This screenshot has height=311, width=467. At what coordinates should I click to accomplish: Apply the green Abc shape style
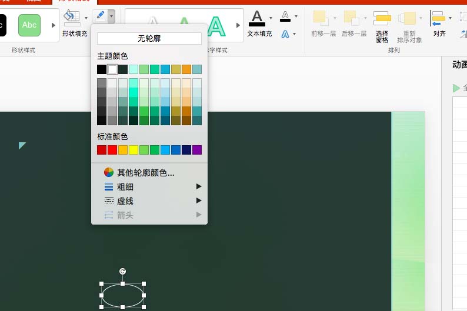coord(29,25)
